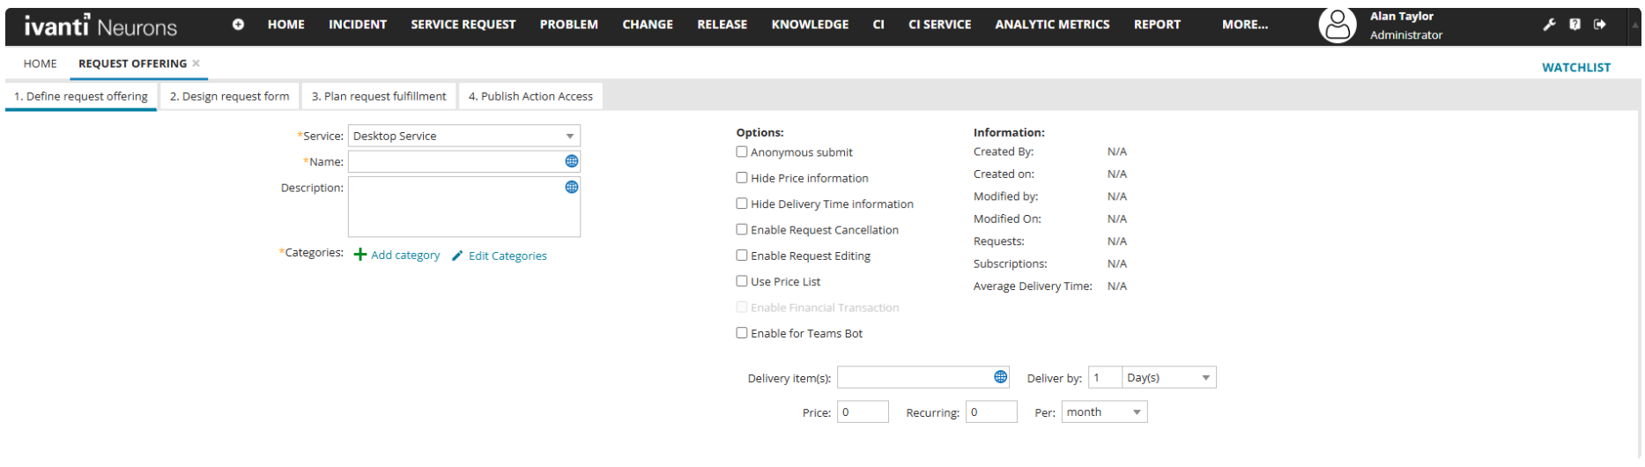Check Enable Request Cancellation option
1645x467 pixels.
pos(742,229)
